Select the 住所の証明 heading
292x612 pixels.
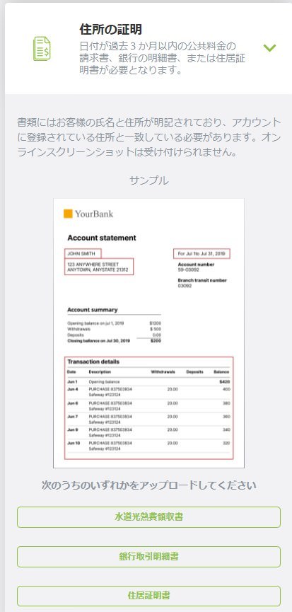110,29
